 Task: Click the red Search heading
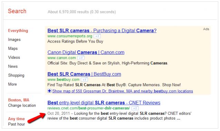[x=17, y=11]
